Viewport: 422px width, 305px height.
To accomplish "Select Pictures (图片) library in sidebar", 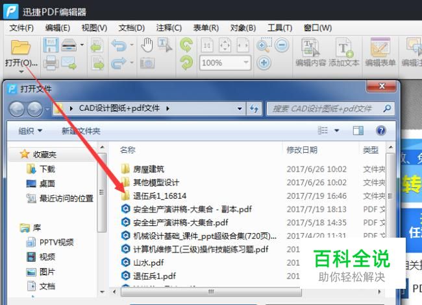I will click(x=41, y=272).
